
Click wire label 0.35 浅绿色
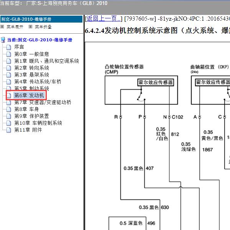coord(189,147)
